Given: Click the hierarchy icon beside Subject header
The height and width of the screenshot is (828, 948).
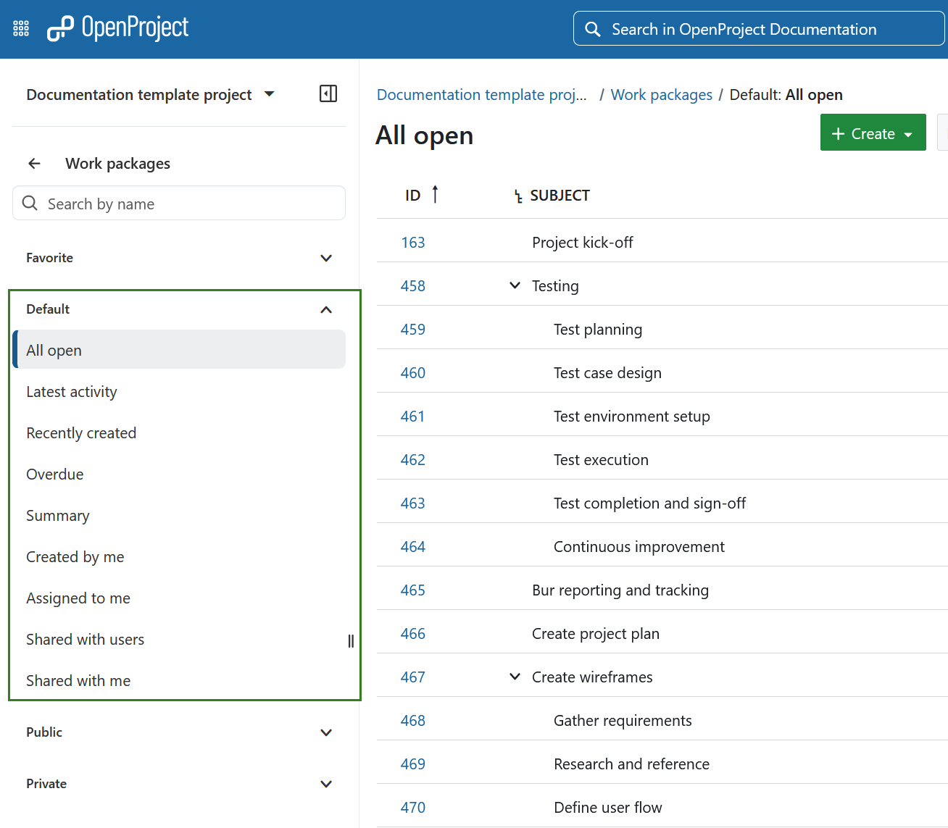Looking at the screenshot, I should pyautogui.click(x=517, y=195).
